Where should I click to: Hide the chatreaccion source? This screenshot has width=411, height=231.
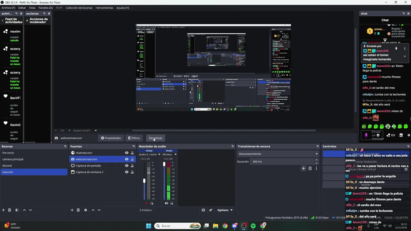pyautogui.click(x=127, y=153)
